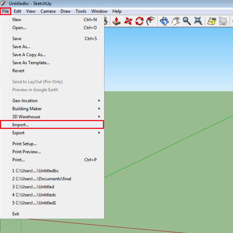Choose Save As... menu entry
The height and width of the screenshot is (233, 233).
[x=52, y=47]
